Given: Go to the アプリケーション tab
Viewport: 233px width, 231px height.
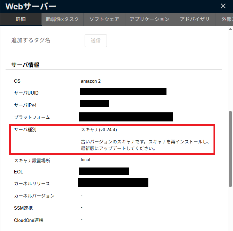Looking at the screenshot, I should point(149,19).
